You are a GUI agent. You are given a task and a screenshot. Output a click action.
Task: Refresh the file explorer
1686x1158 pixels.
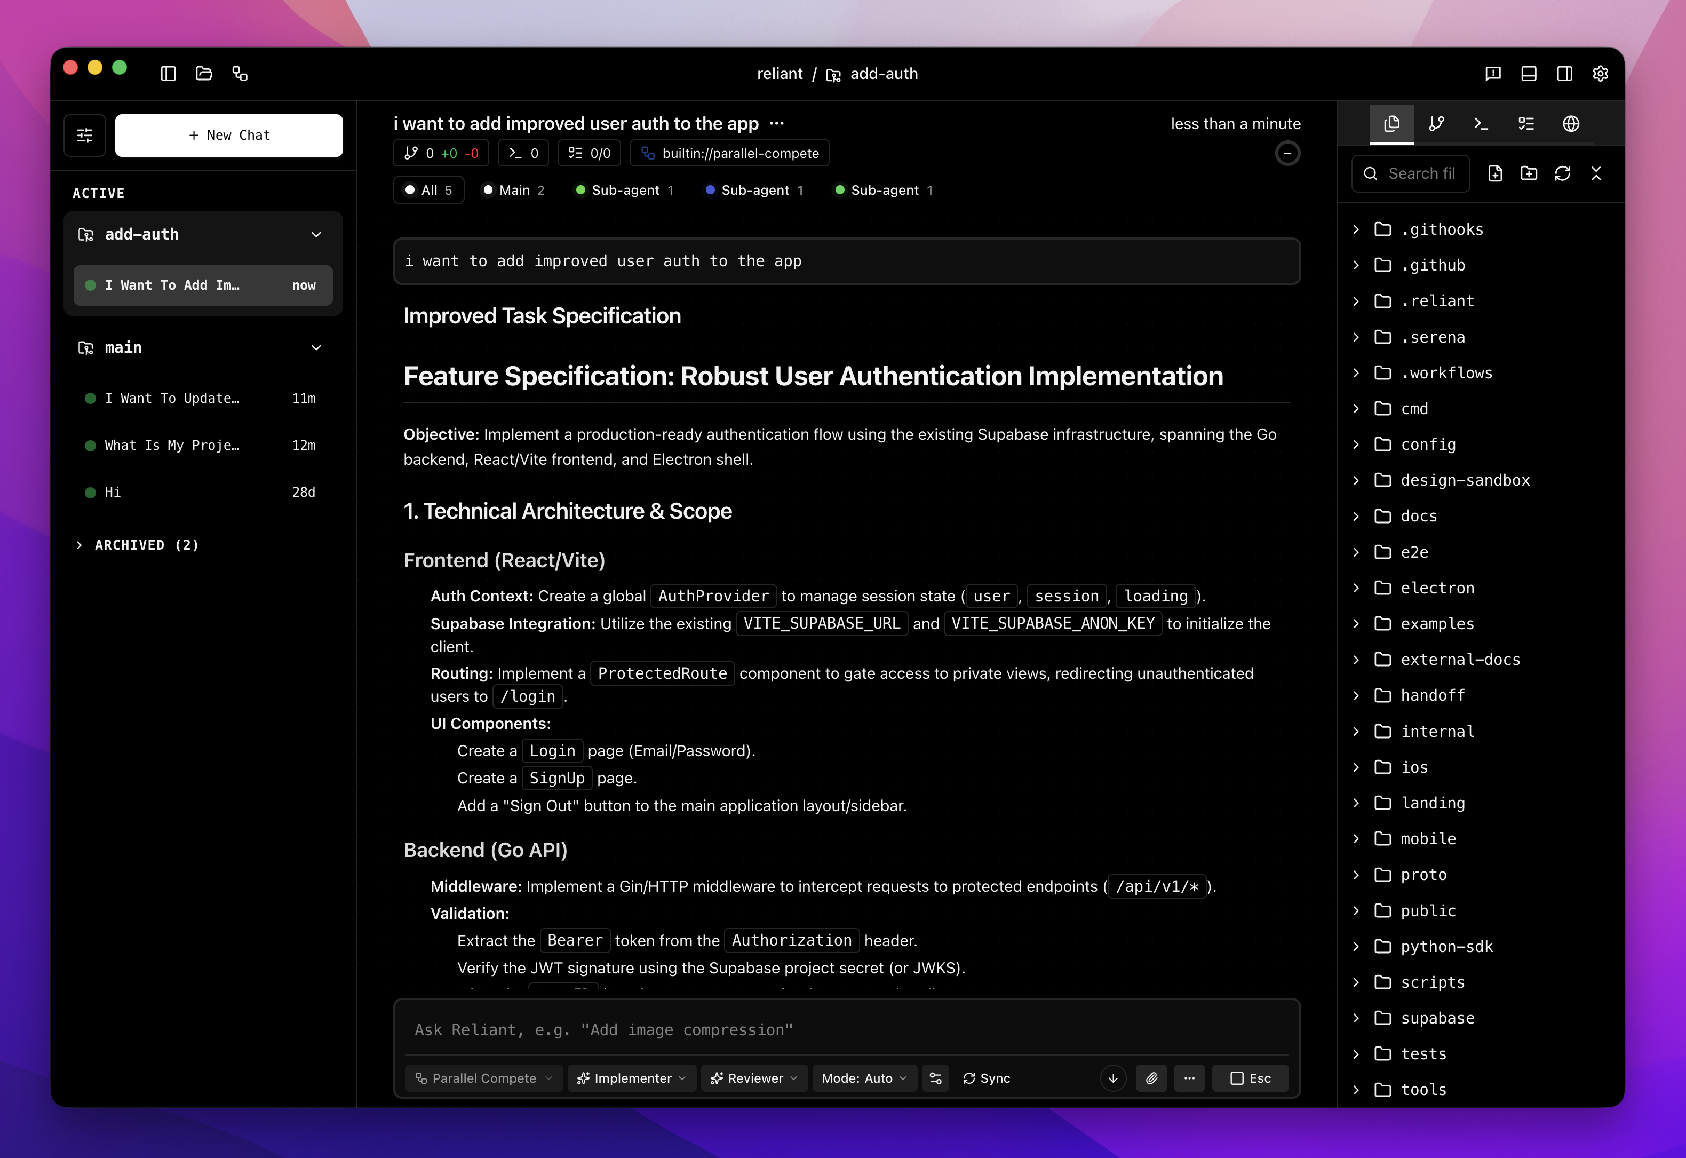pyautogui.click(x=1563, y=173)
